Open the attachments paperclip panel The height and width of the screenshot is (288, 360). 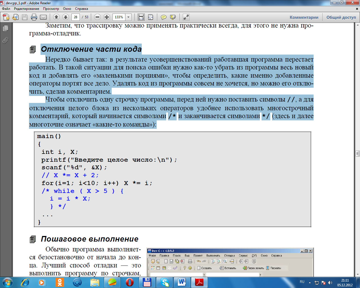click(5, 40)
